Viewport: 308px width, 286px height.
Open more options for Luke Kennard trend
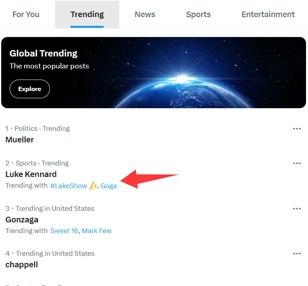(x=297, y=163)
